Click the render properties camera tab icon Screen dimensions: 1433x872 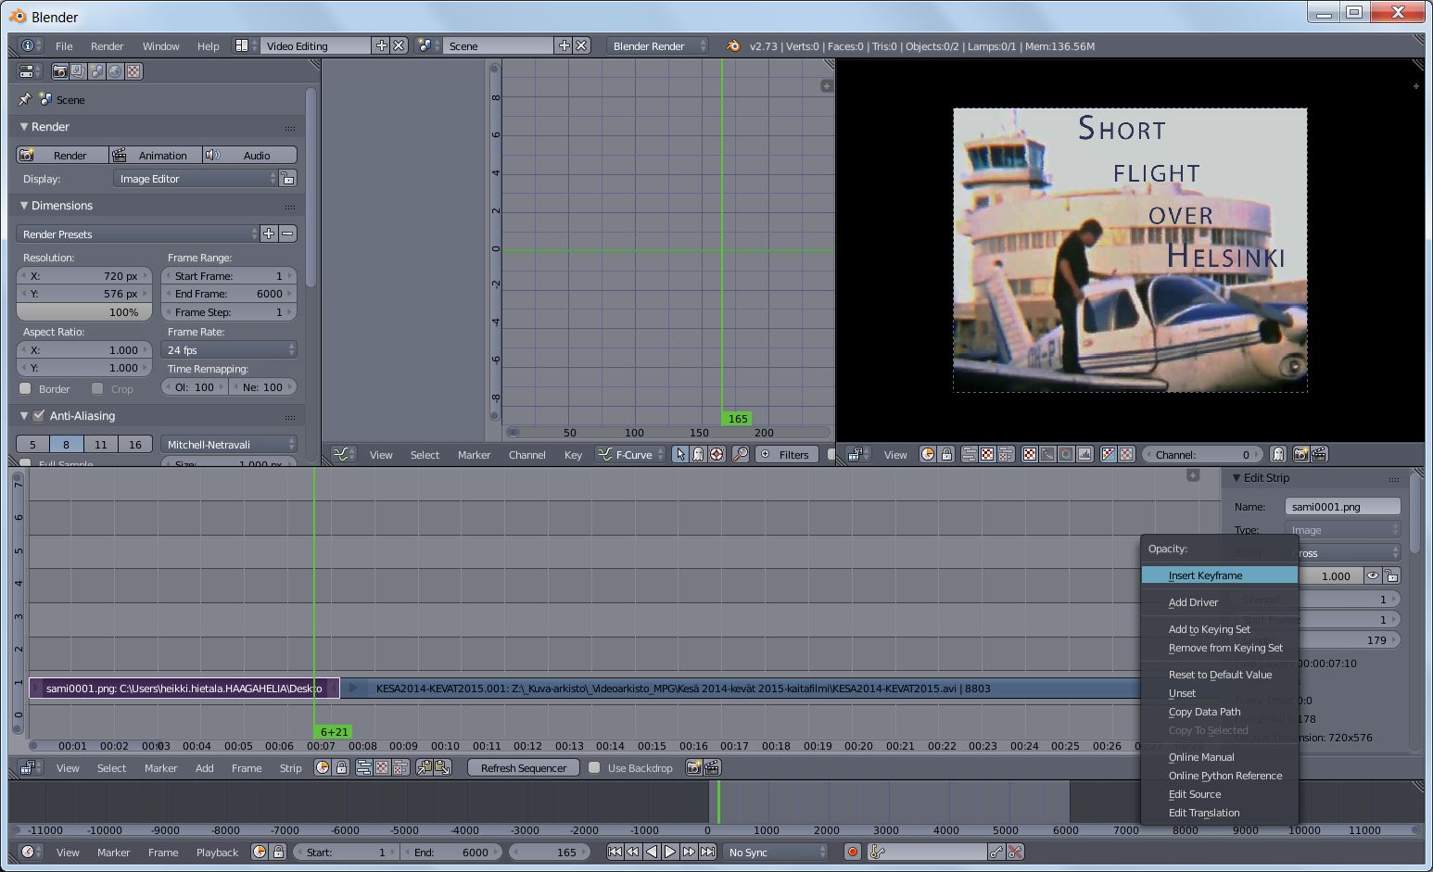click(x=60, y=71)
